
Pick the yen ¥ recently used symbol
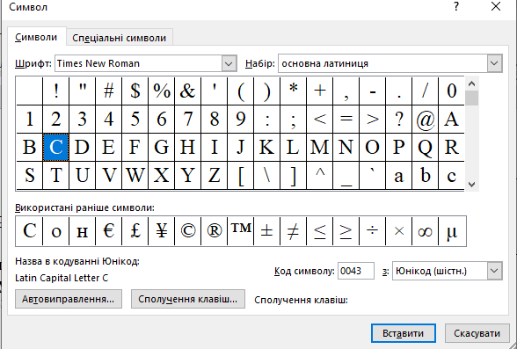point(162,231)
